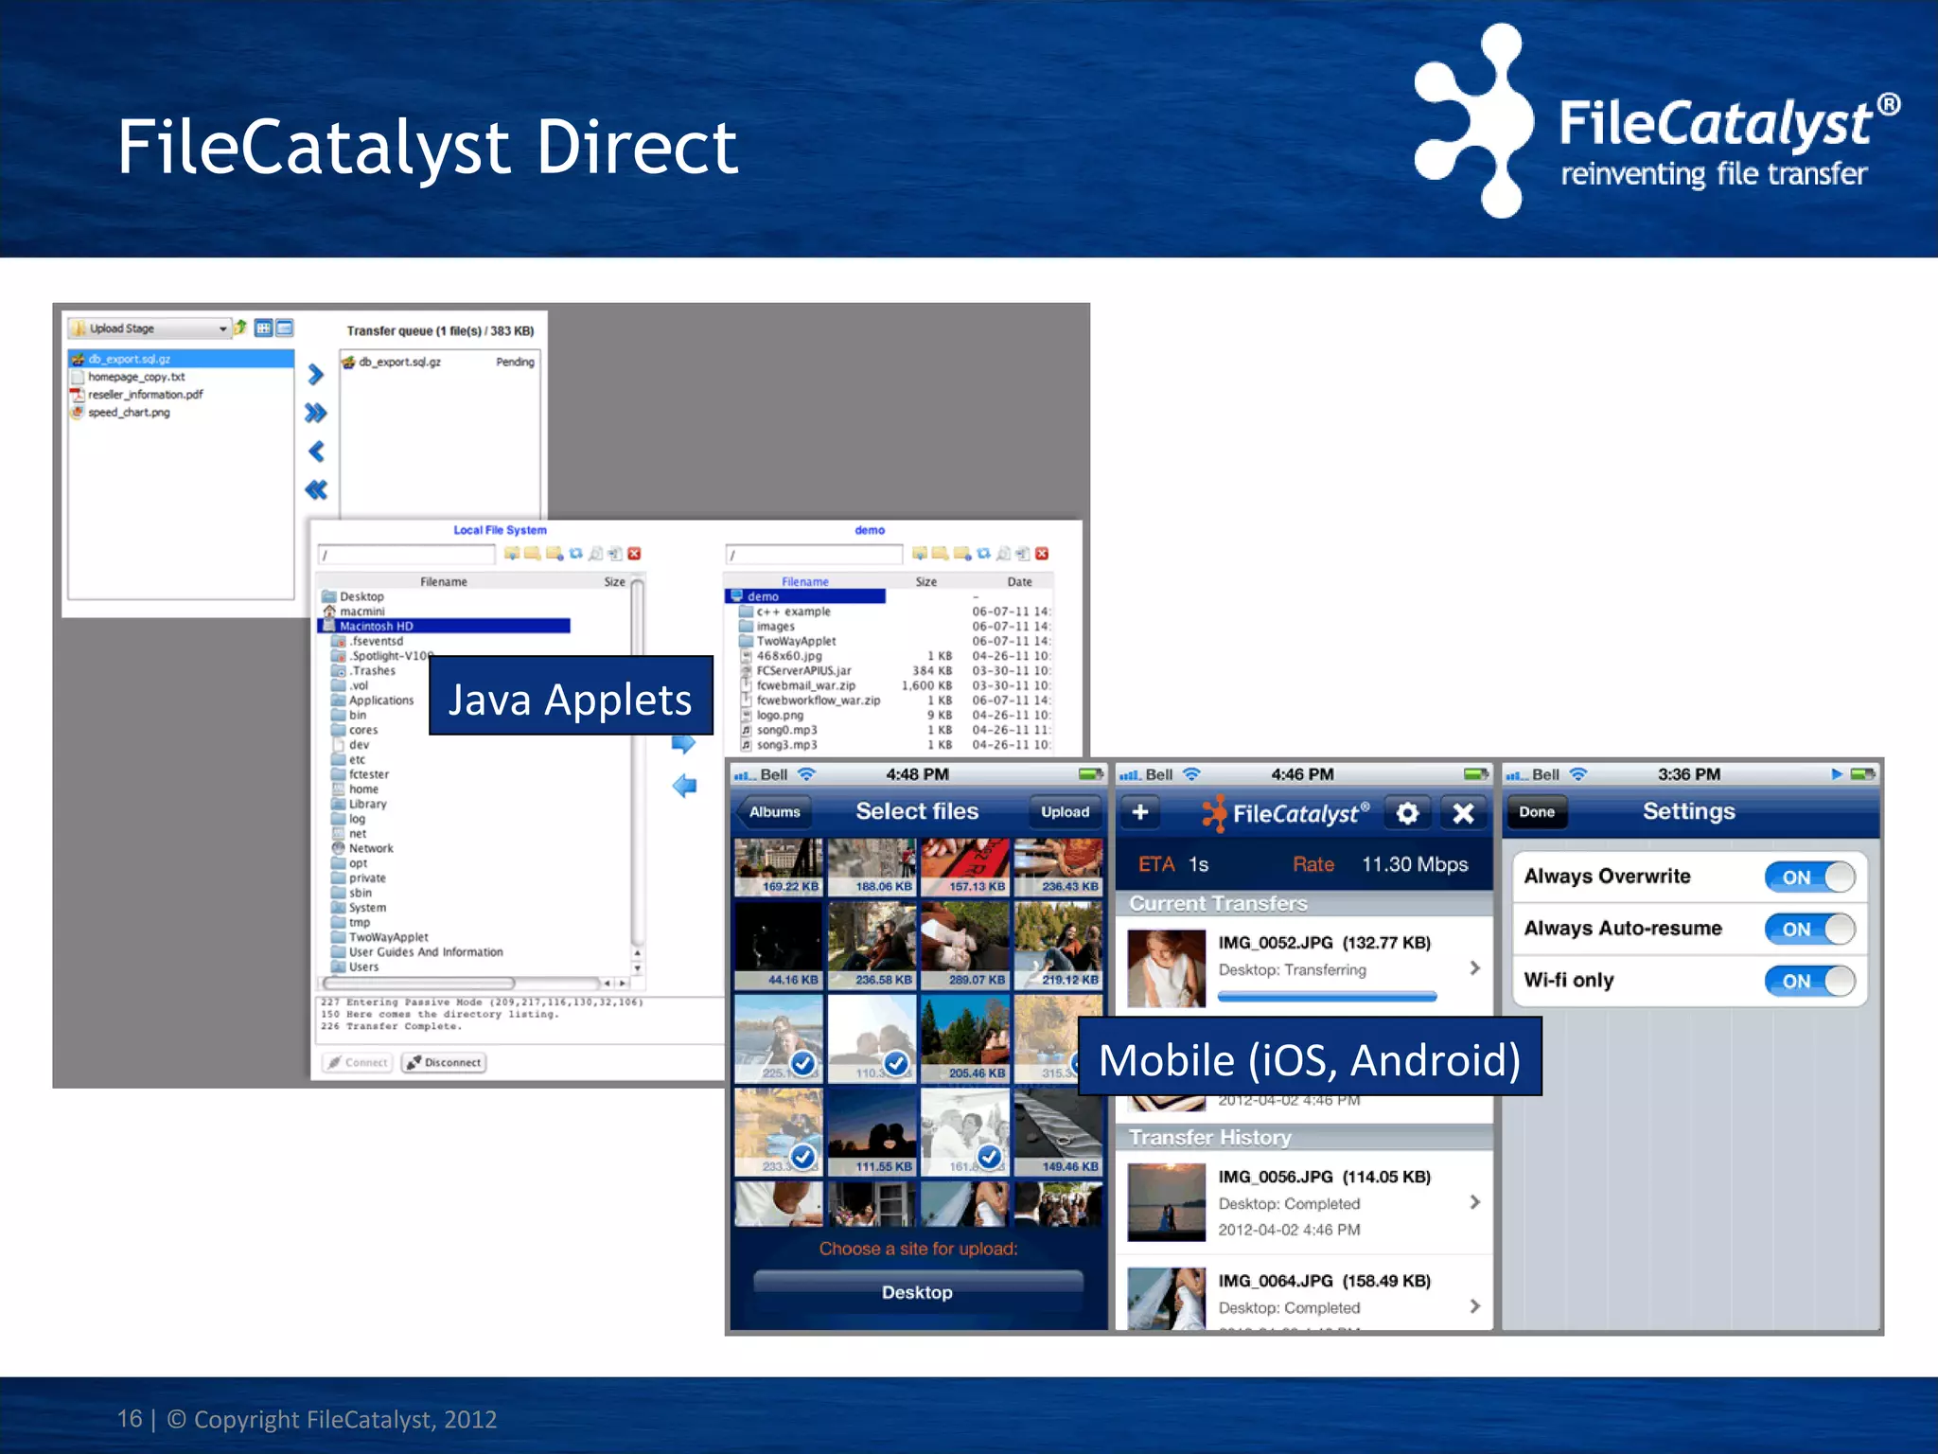Screen dimensions: 1938x1454
Task: Expand IMG_0056.JPG history chevron
Action: tap(1474, 1202)
